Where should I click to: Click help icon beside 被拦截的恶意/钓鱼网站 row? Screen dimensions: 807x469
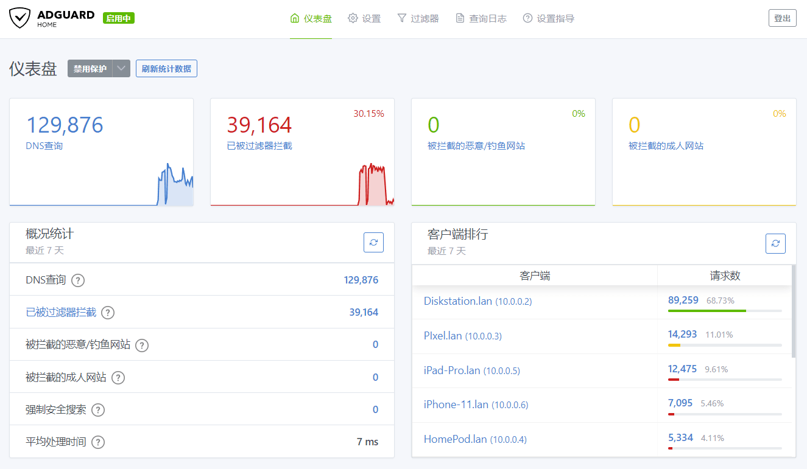tap(142, 346)
